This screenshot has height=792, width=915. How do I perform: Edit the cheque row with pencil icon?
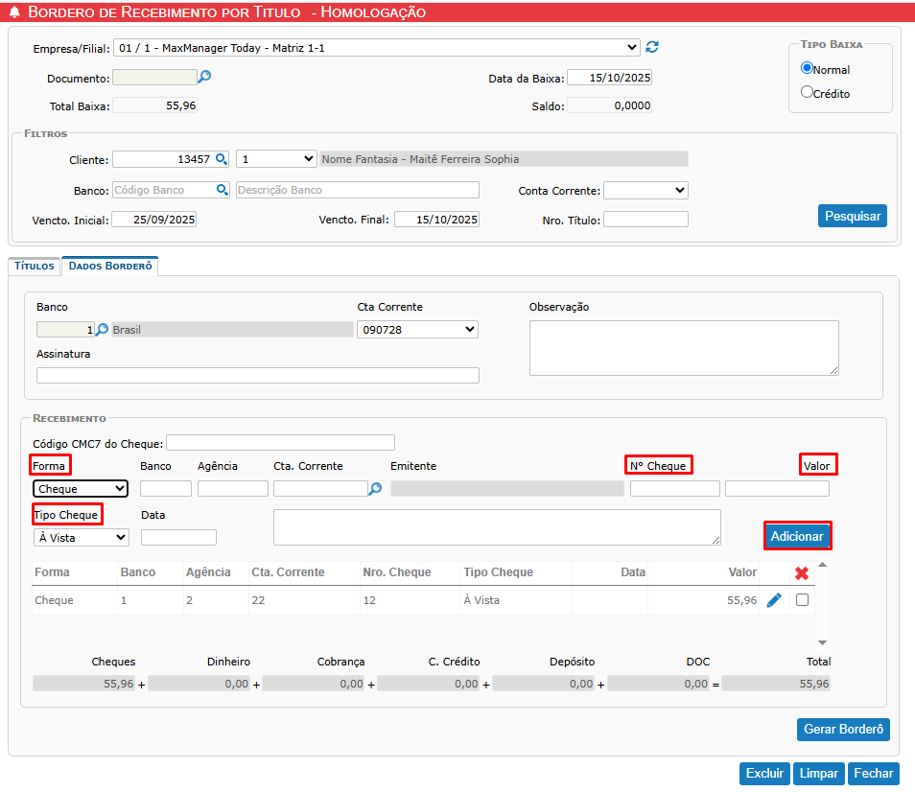pos(774,600)
